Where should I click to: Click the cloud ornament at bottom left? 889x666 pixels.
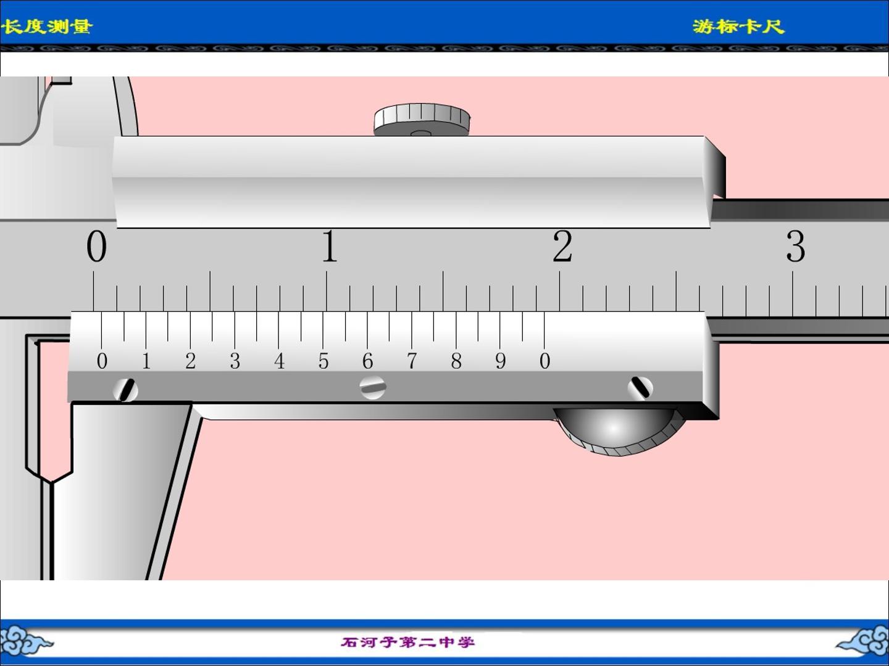(26, 641)
